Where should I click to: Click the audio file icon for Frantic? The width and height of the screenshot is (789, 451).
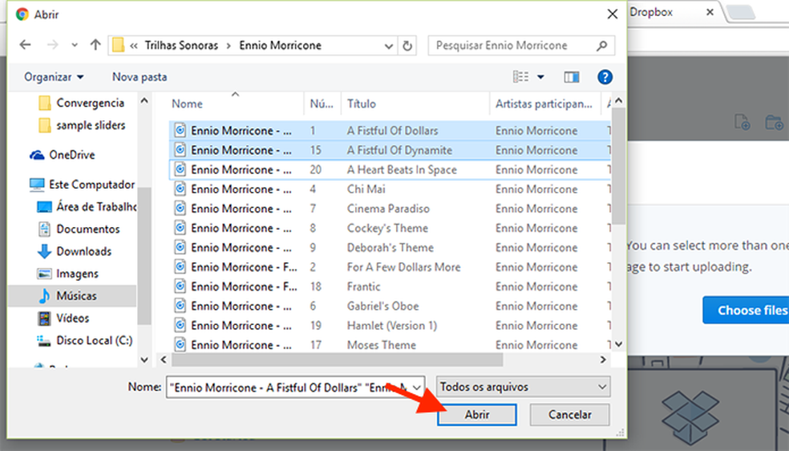[x=180, y=286]
